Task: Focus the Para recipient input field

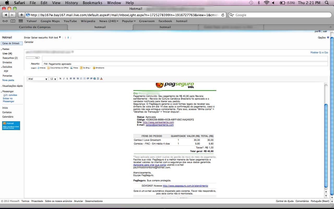Action: pos(185,58)
